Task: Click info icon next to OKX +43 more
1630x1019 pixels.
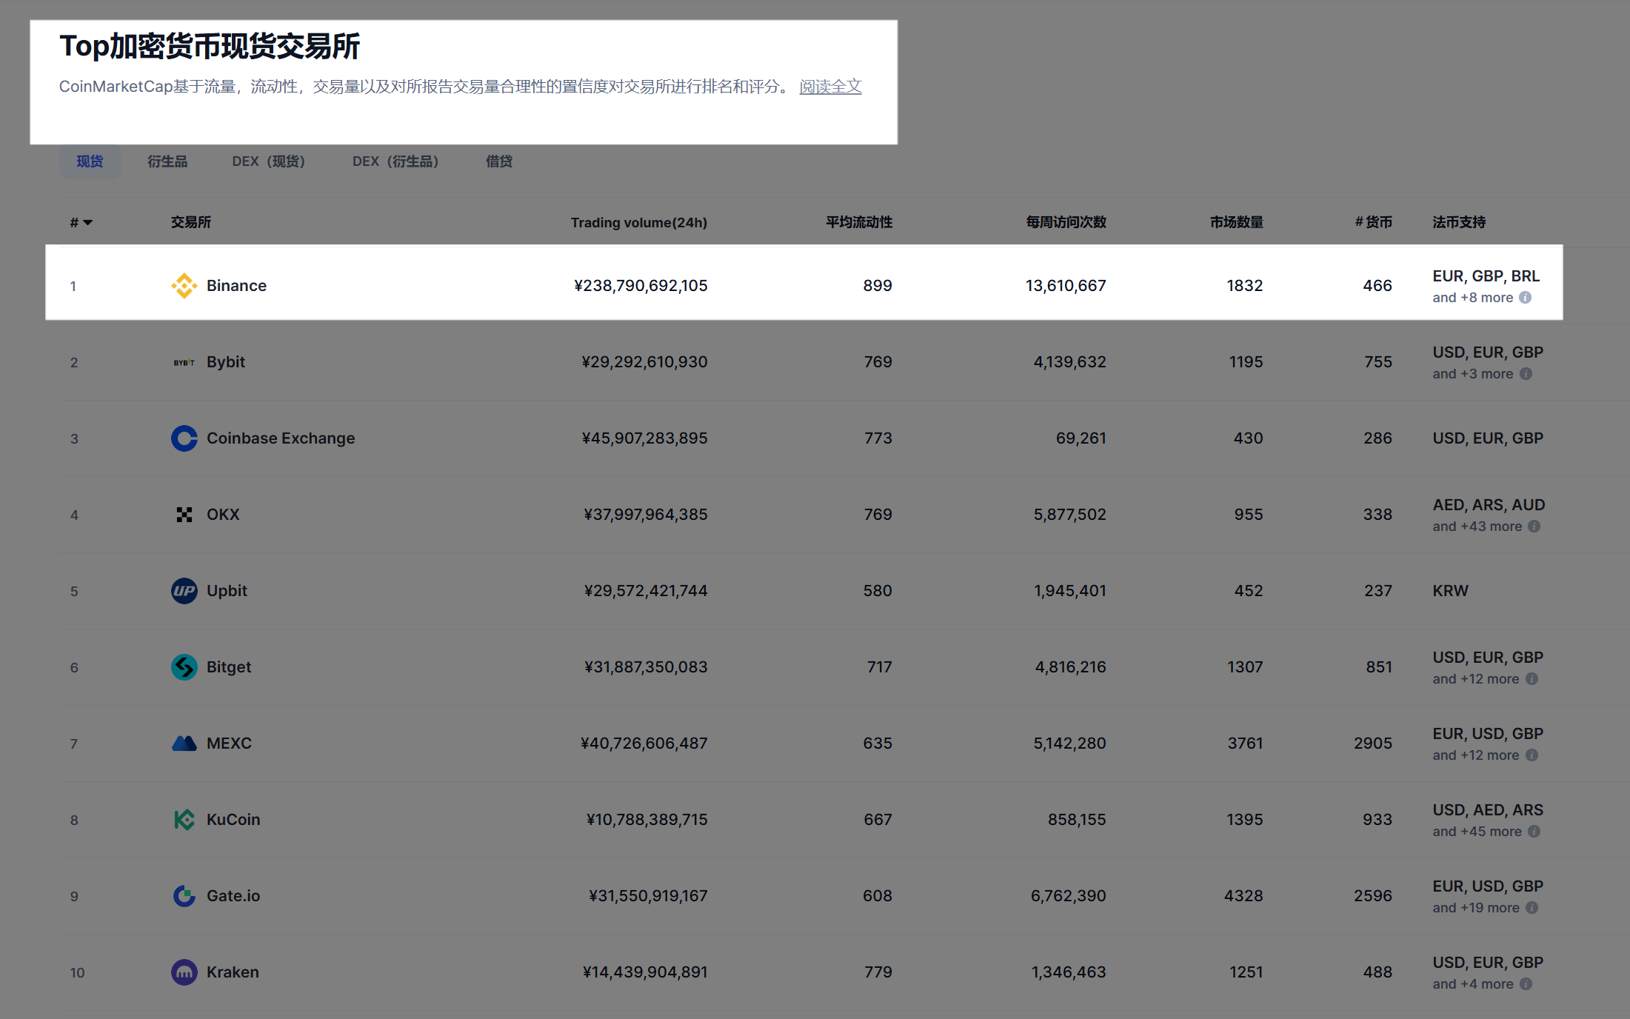Action: [1534, 527]
